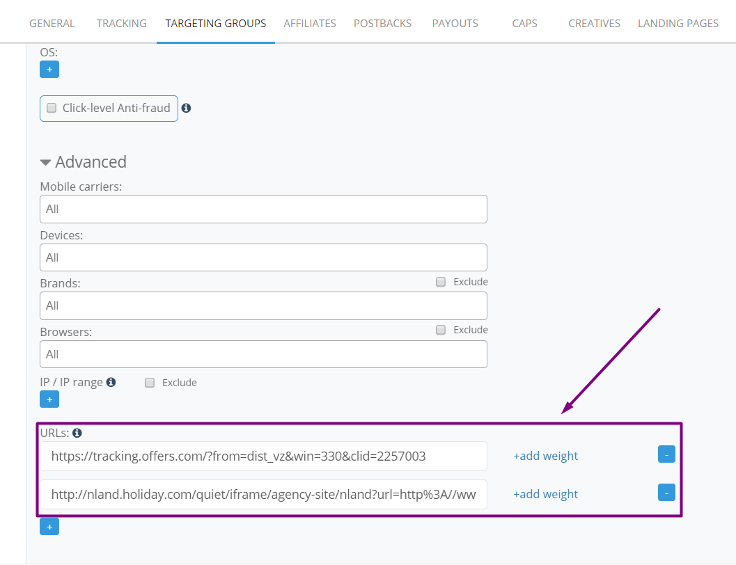Image resolution: width=736 pixels, height=565 pixels.
Task: Edit the nland.holiday.com URL field
Action: tap(263, 494)
